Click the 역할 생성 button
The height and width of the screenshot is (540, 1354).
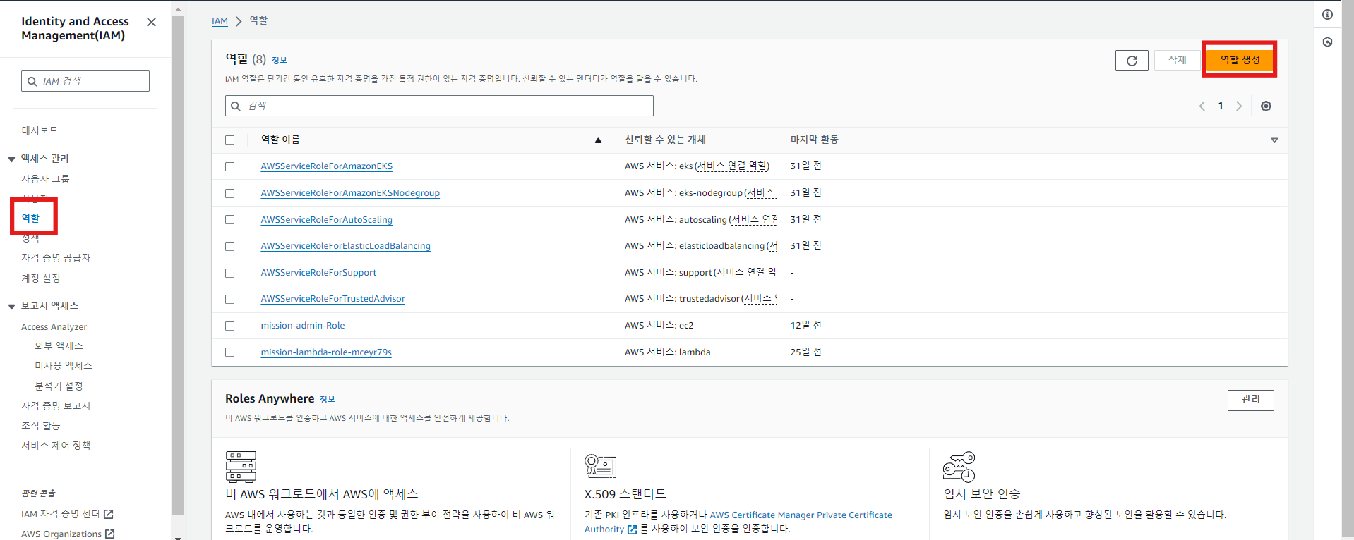pos(1240,60)
